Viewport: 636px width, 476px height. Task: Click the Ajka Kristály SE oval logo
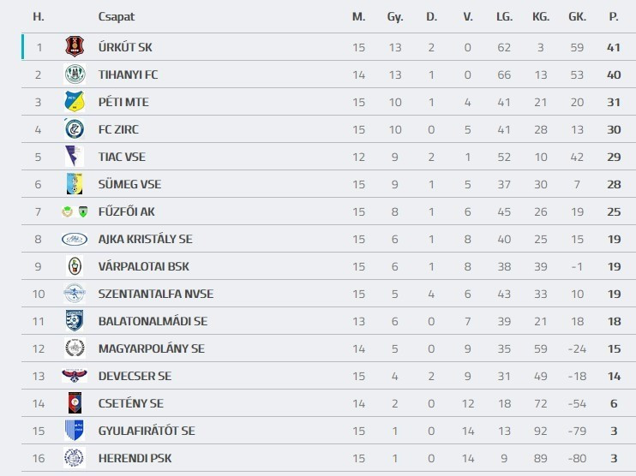pyautogui.click(x=75, y=239)
